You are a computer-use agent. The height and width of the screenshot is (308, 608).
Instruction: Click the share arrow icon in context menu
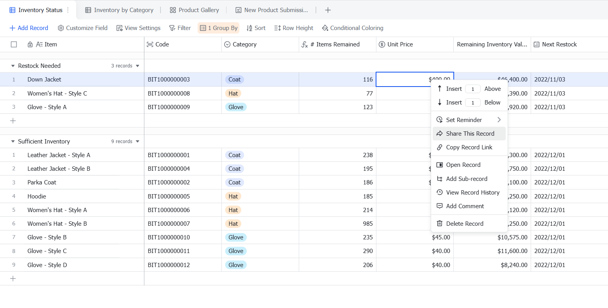point(440,133)
